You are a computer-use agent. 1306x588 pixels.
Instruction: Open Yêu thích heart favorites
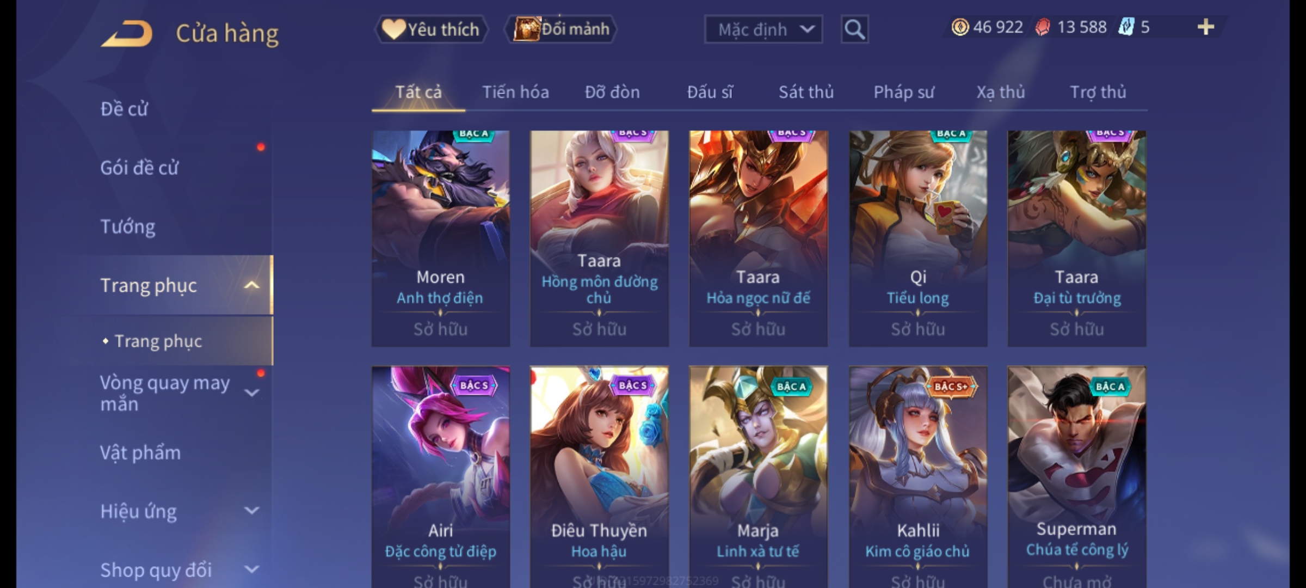click(431, 29)
